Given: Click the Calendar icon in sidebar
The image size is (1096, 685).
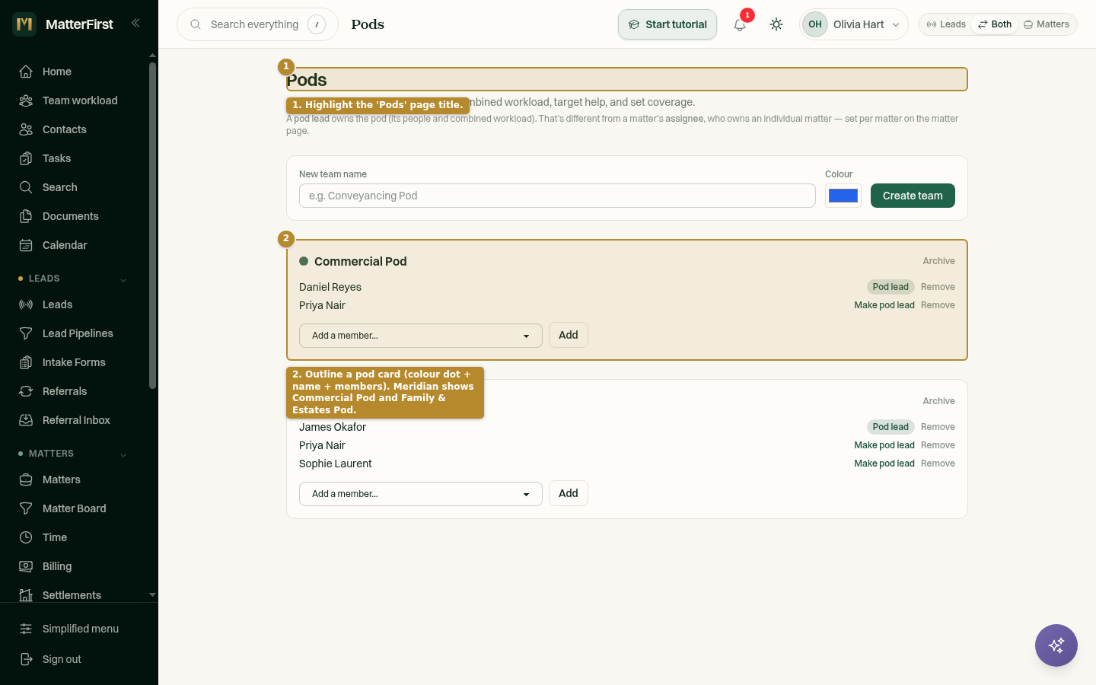Looking at the screenshot, I should [x=26, y=245].
